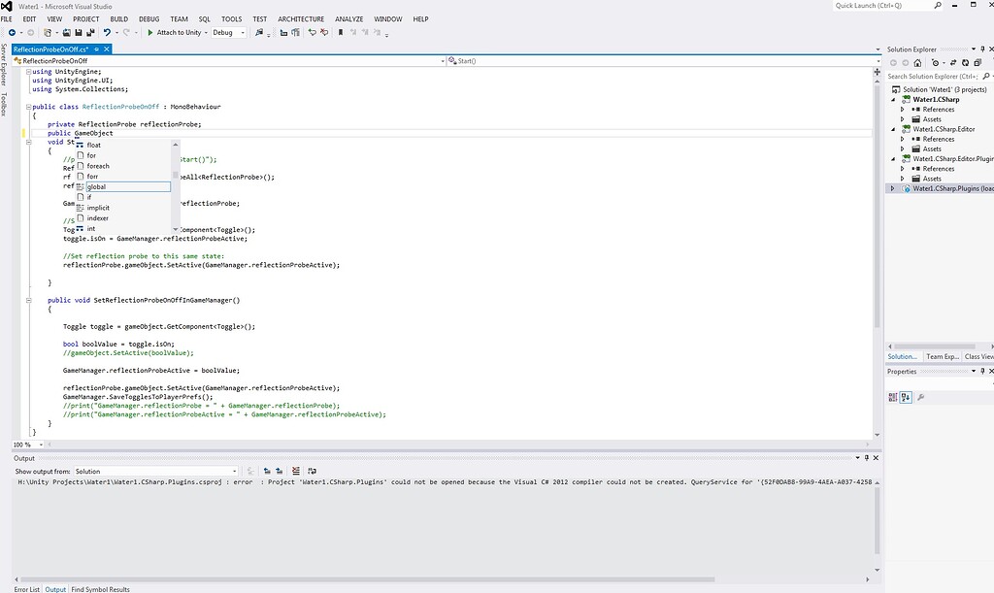Expand the References node under Water1.CSharp
Screen dimensions: 994x593
tap(904, 109)
